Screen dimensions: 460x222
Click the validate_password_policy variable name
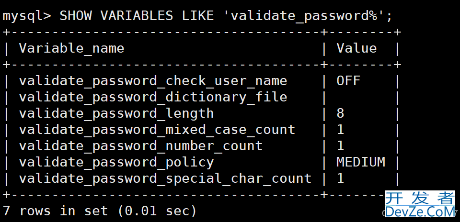click(x=116, y=163)
